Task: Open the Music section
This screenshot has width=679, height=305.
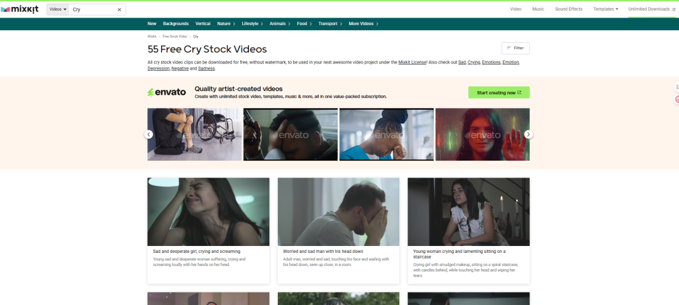Action: coord(538,9)
